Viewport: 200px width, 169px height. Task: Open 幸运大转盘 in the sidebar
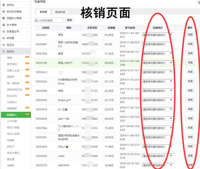click(13, 127)
